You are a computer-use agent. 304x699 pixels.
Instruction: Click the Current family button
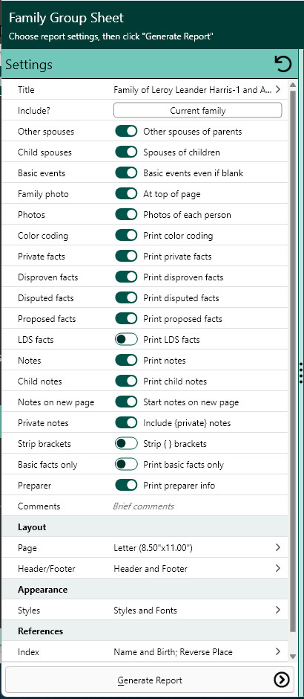[x=198, y=111]
